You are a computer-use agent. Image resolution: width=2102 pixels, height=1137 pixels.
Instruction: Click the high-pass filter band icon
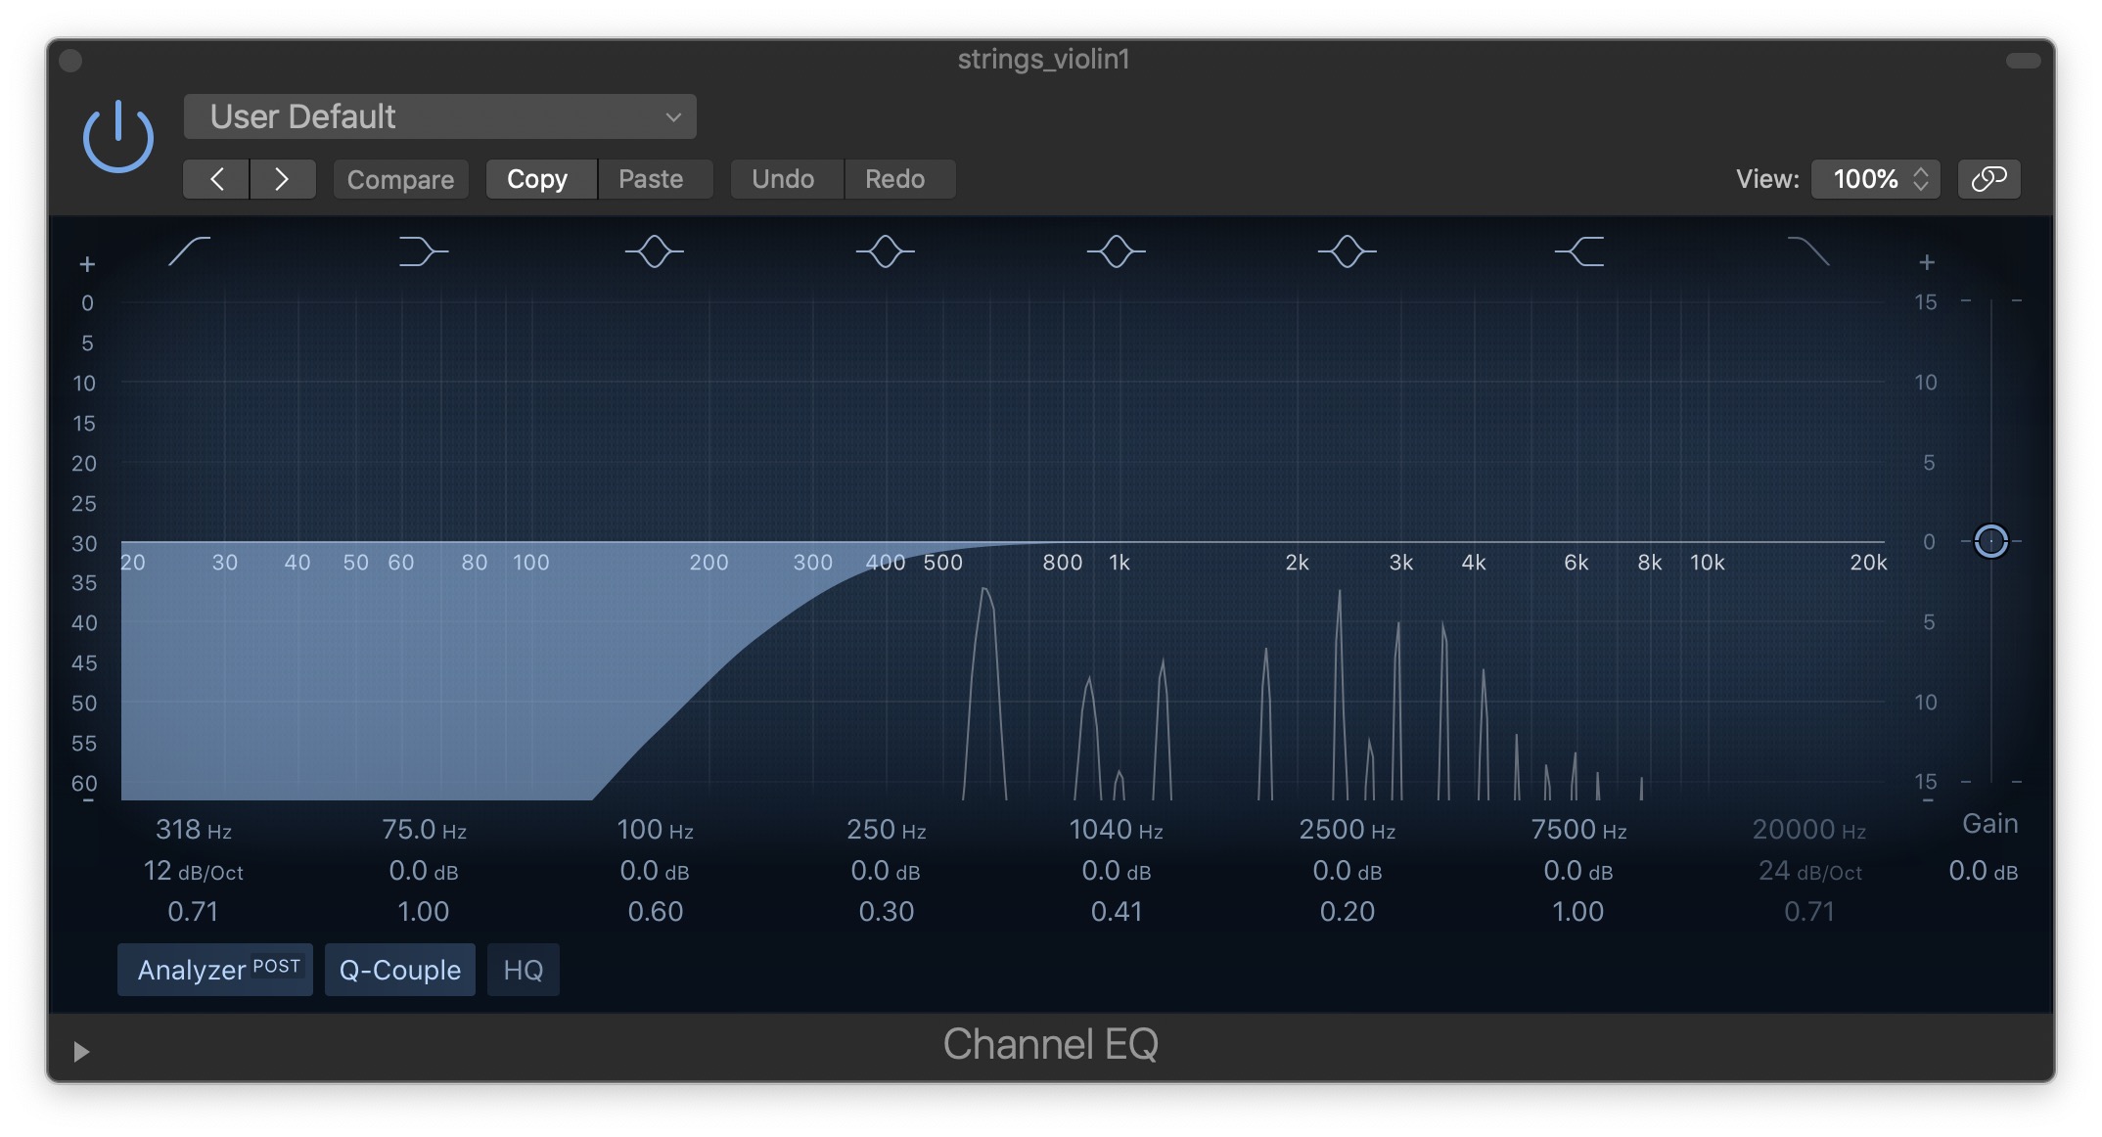(x=190, y=251)
